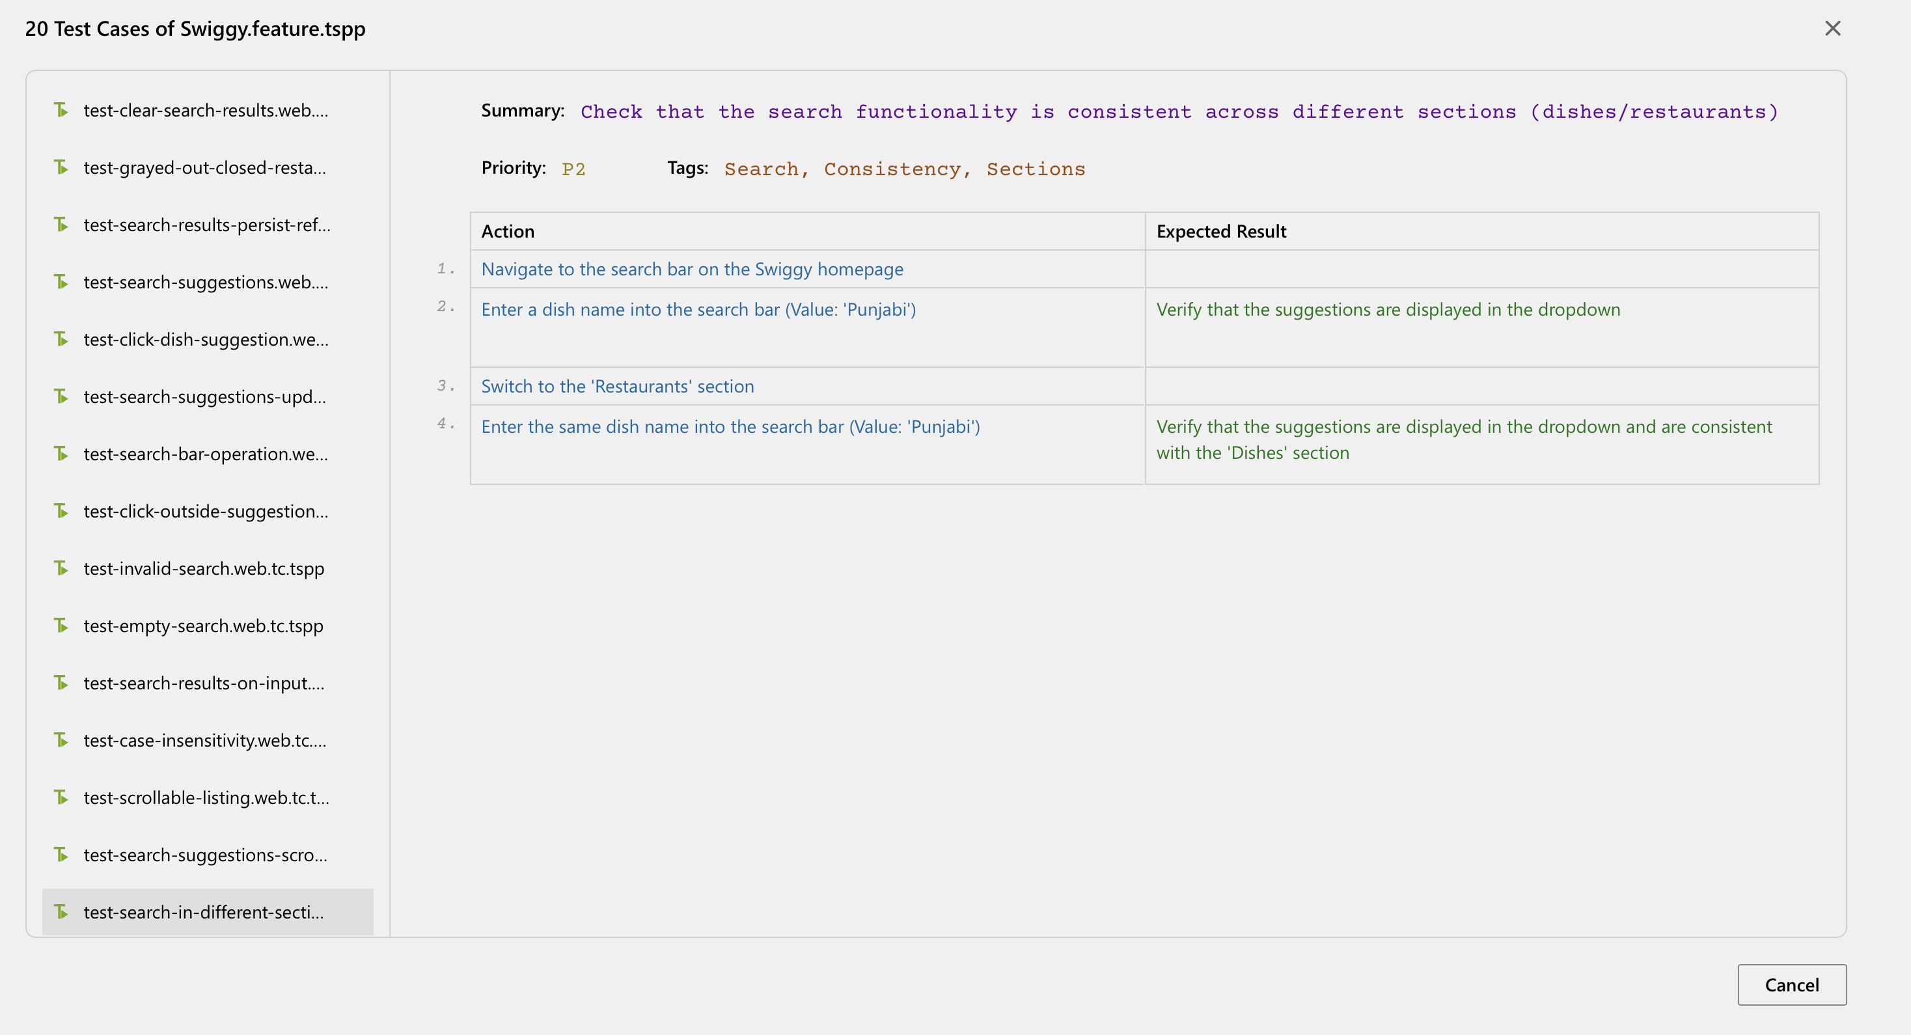
Task: Open test-search-results-on-input test case
Action: [x=208, y=683]
